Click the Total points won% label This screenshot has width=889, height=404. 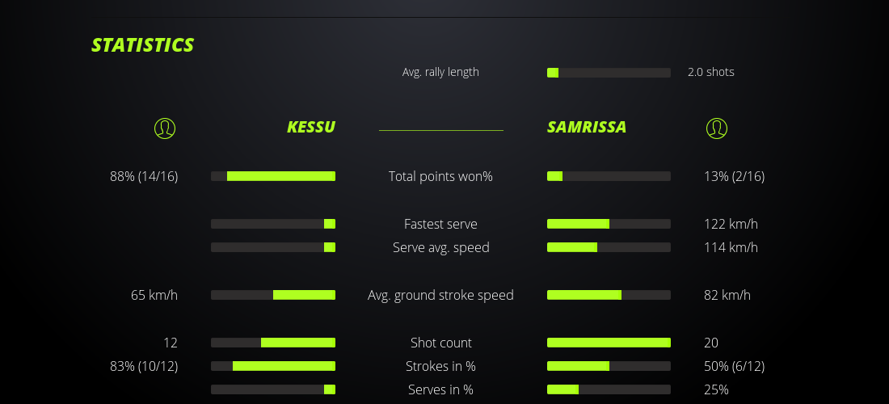pyautogui.click(x=440, y=176)
